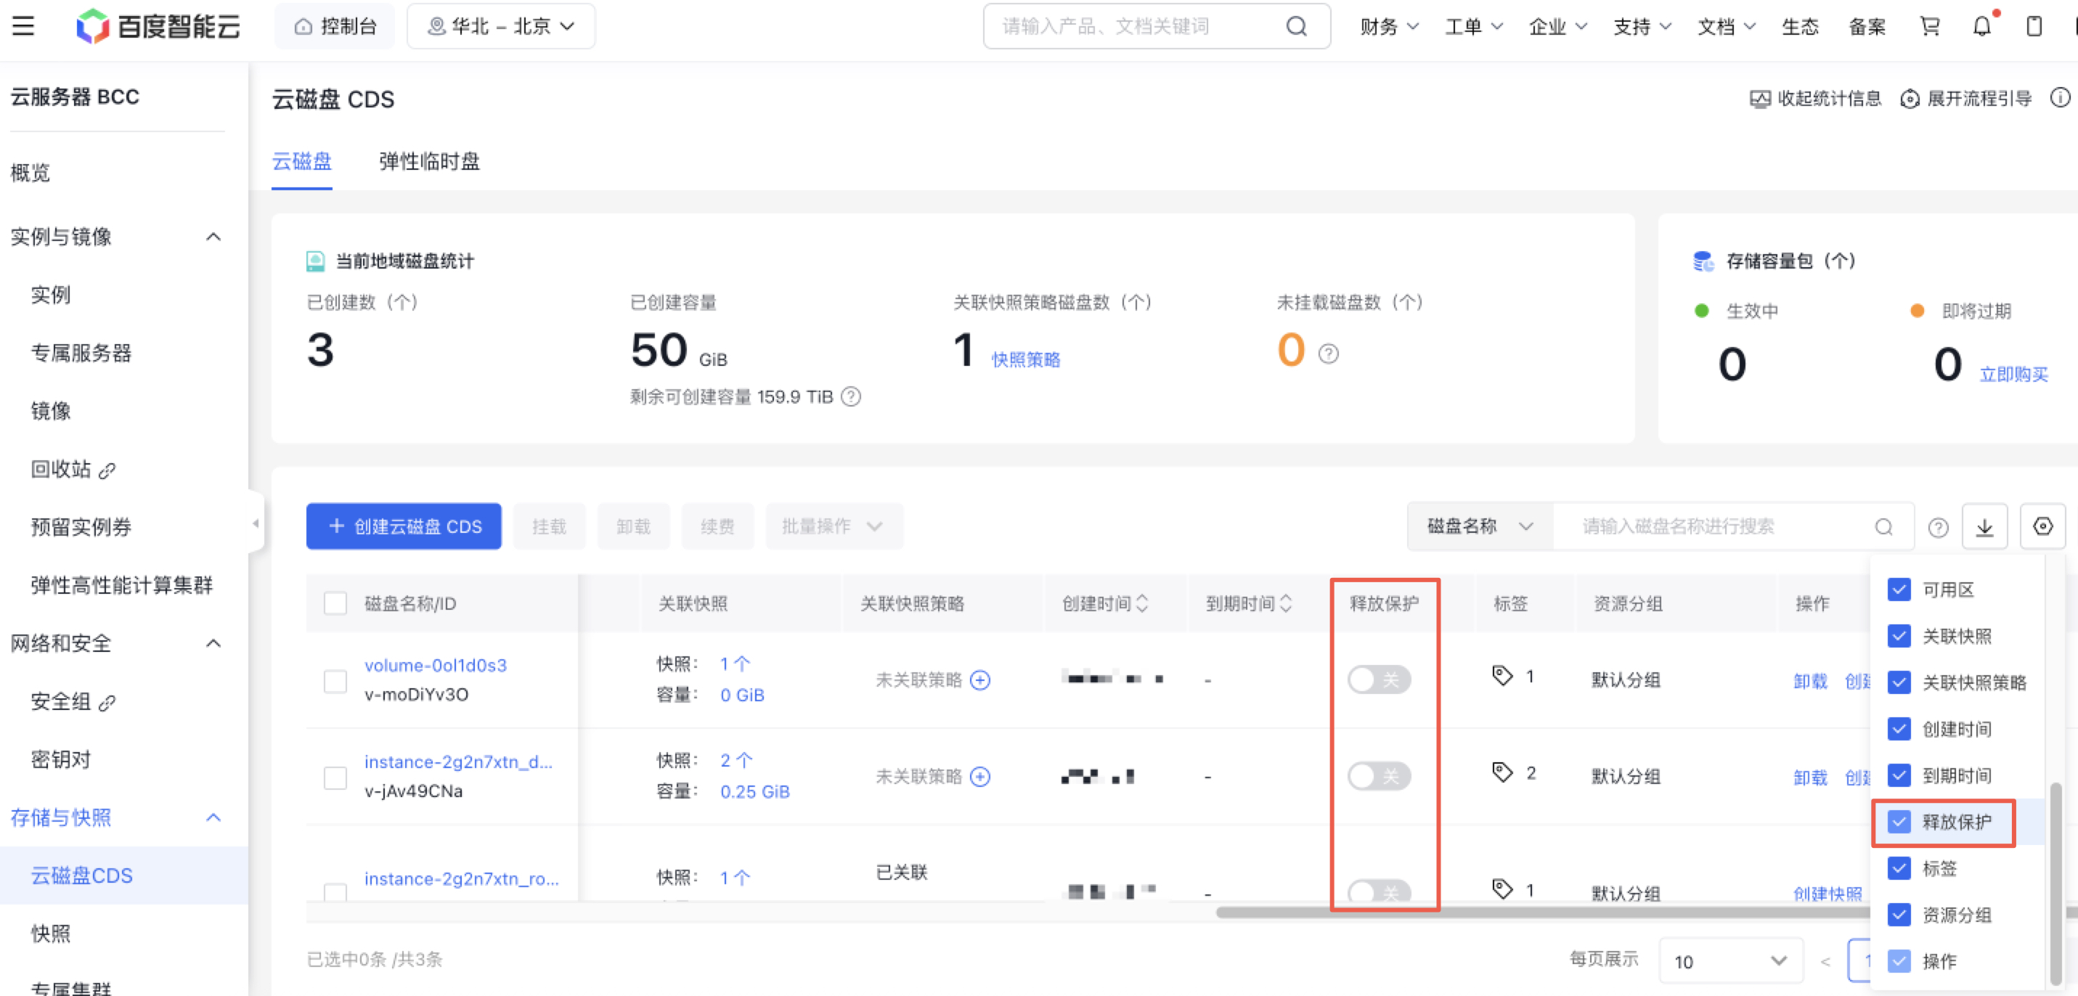Toggle release protection for instance-2g2n7xtn_d
This screenshot has height=996, width=2078.
[1379, 777]
